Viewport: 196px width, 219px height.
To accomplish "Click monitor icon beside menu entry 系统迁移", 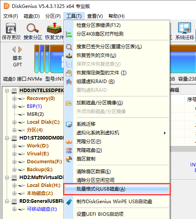I will [x=69, y=124].
